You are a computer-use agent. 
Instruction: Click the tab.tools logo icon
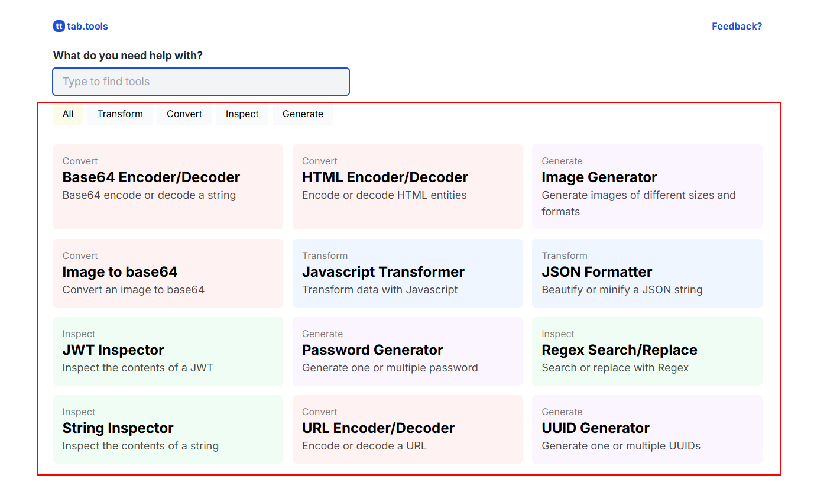click(59, 26)
